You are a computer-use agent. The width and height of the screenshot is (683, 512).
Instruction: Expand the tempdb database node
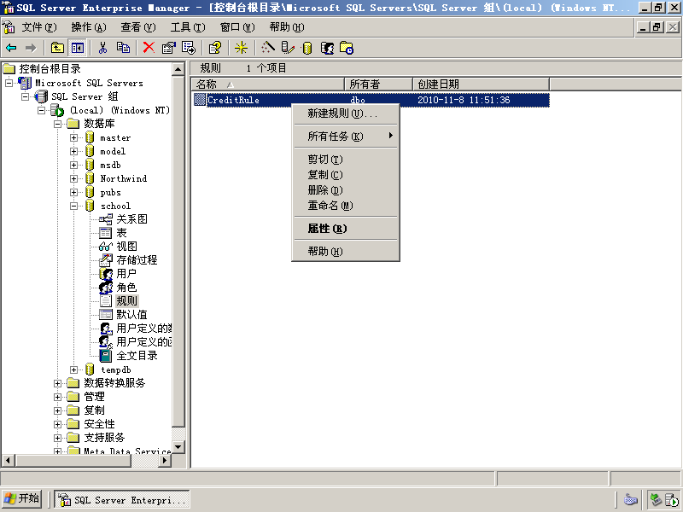coord(73,369)
